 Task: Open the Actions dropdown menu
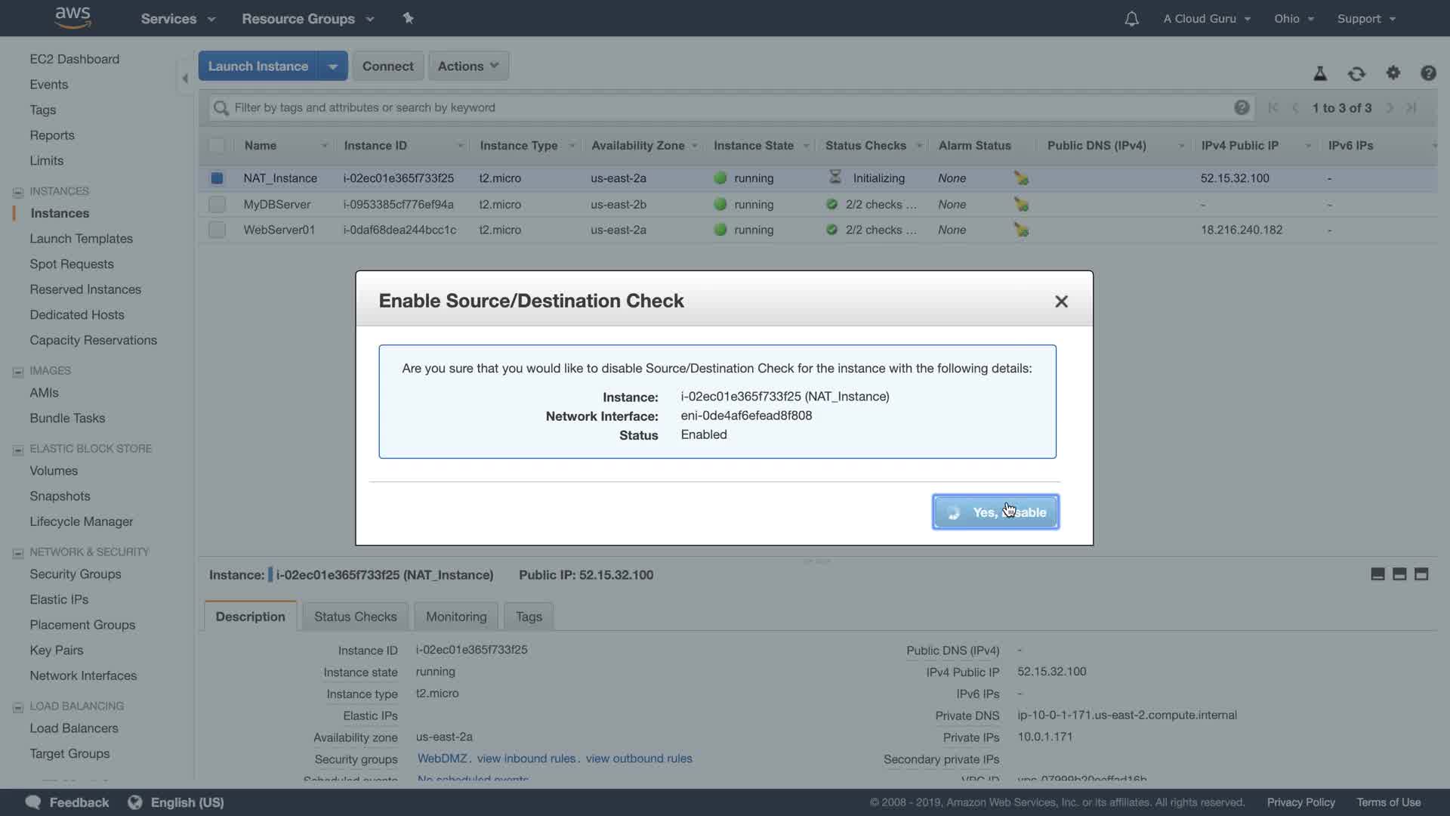(467, 66)
